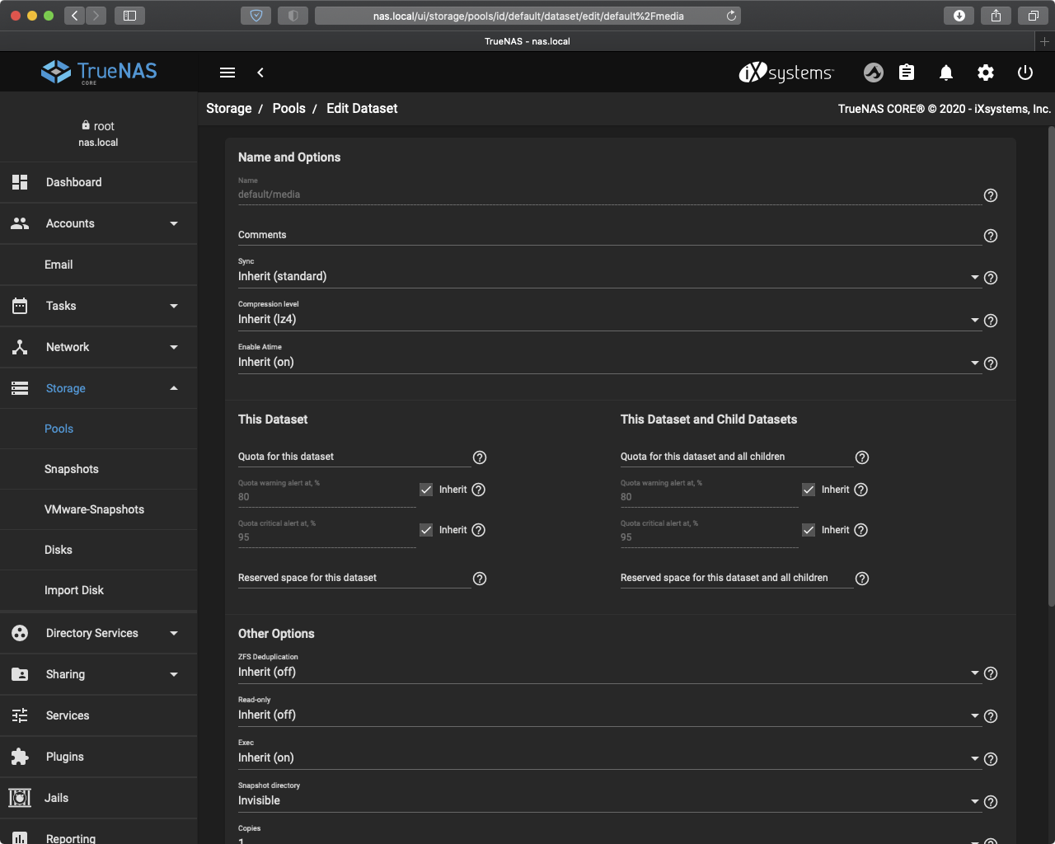Click the power icon in top bar
The image size is (1055, 844).
click(1025, 73)
